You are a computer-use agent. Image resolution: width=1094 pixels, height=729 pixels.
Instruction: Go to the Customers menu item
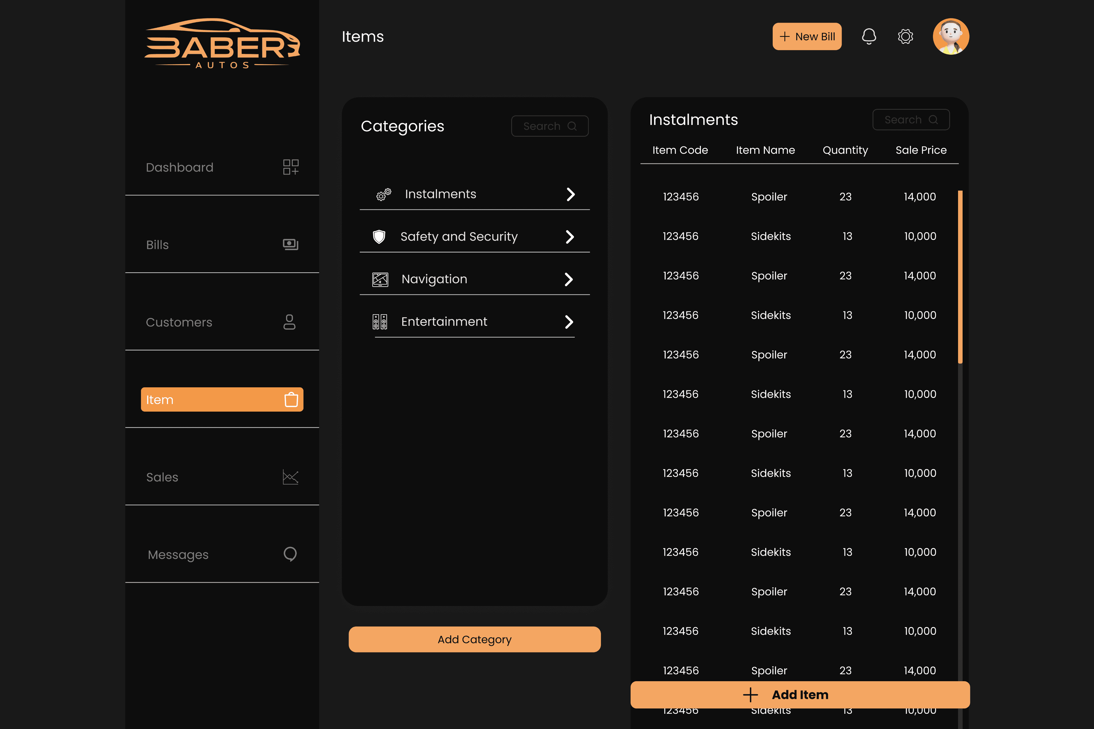pos(179,322)
